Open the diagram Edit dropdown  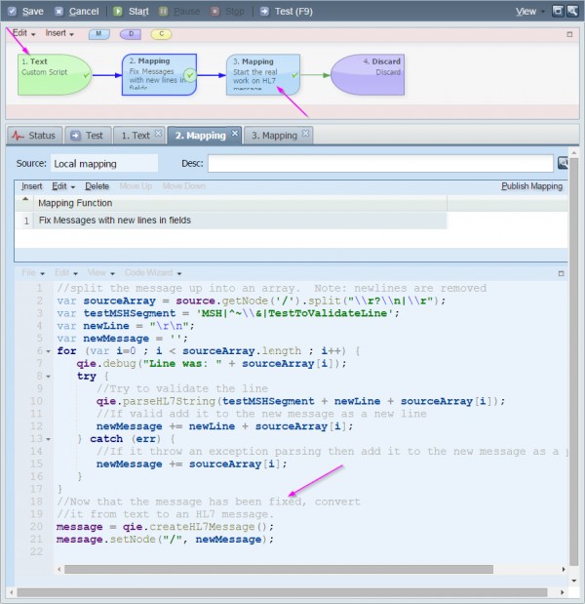click(x=23, y=33)
